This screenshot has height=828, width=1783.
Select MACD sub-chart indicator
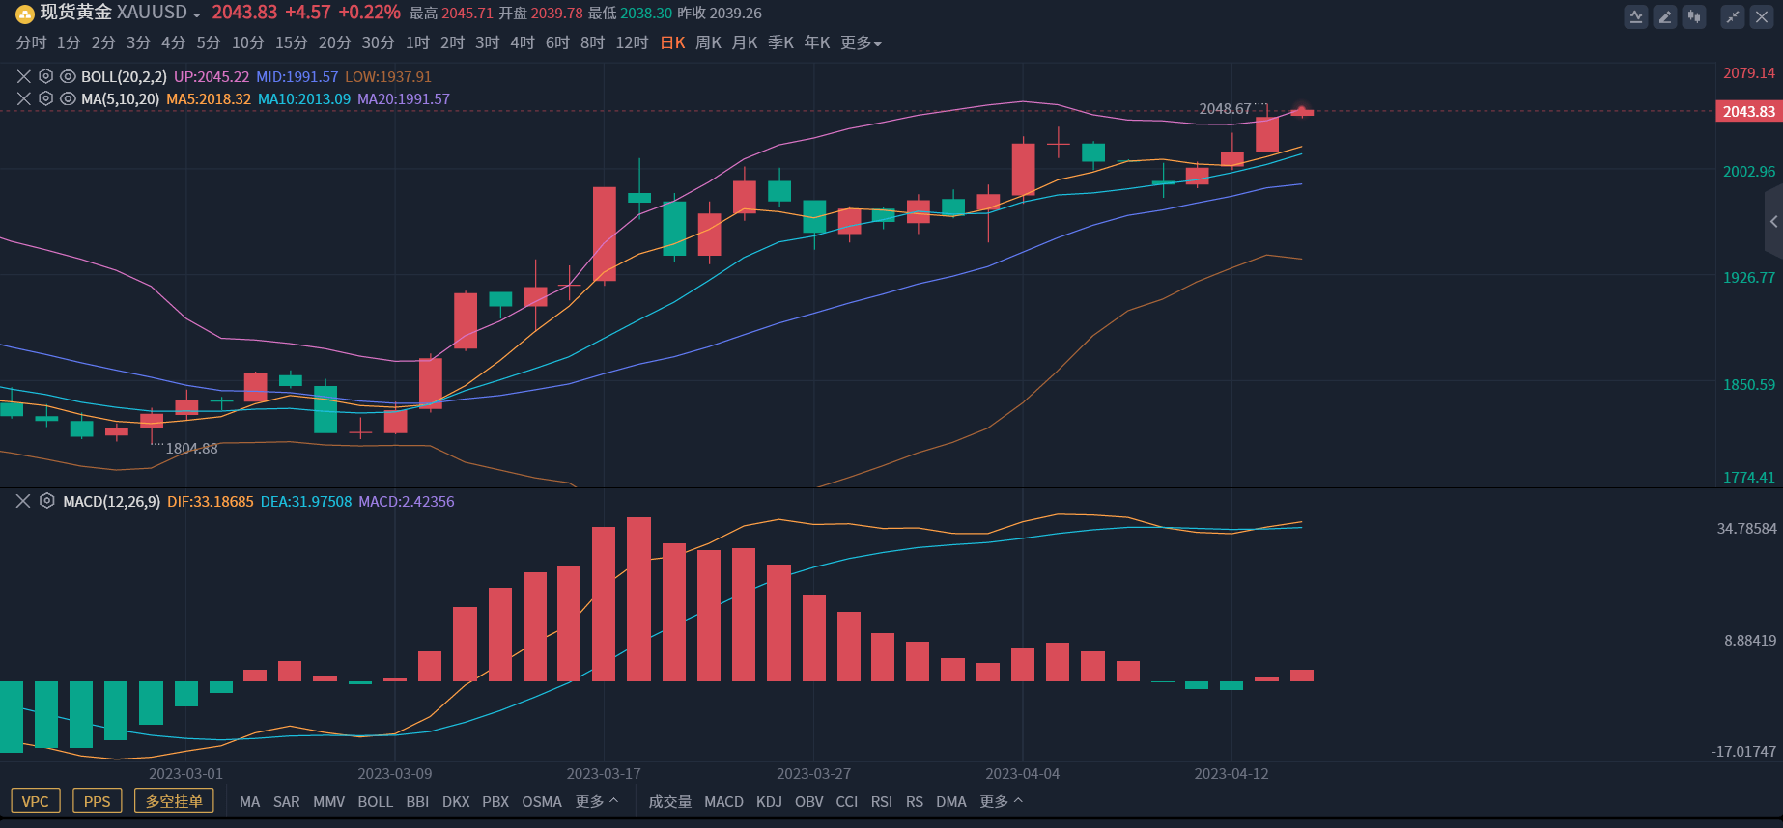724,802
